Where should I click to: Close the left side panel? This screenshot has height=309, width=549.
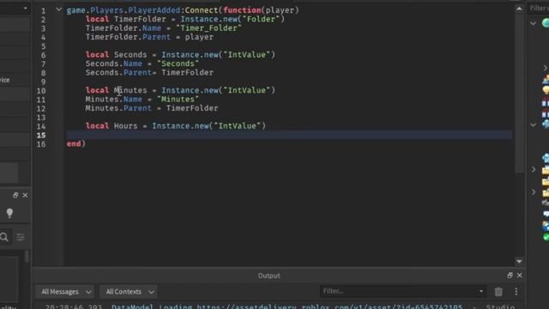click(25, 195)
